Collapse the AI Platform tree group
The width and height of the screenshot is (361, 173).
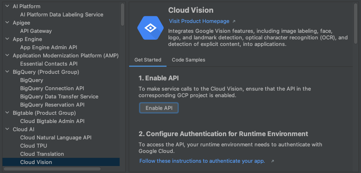click(x=7, y=6)
